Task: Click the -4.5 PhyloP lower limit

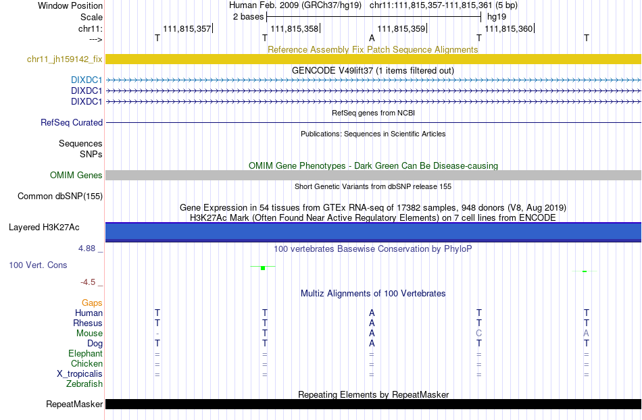Action: tap(88, 282)
